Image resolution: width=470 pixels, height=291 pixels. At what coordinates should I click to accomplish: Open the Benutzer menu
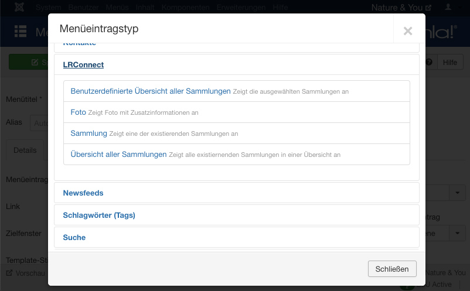point(83,7)
